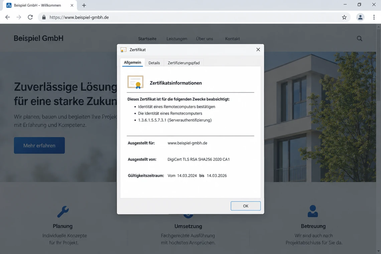Image resolution: width=381 pixels, height=254 pixels.
Task: Click the tab favicon of Beispiel GmbH
Action: [x=9, y=5]
